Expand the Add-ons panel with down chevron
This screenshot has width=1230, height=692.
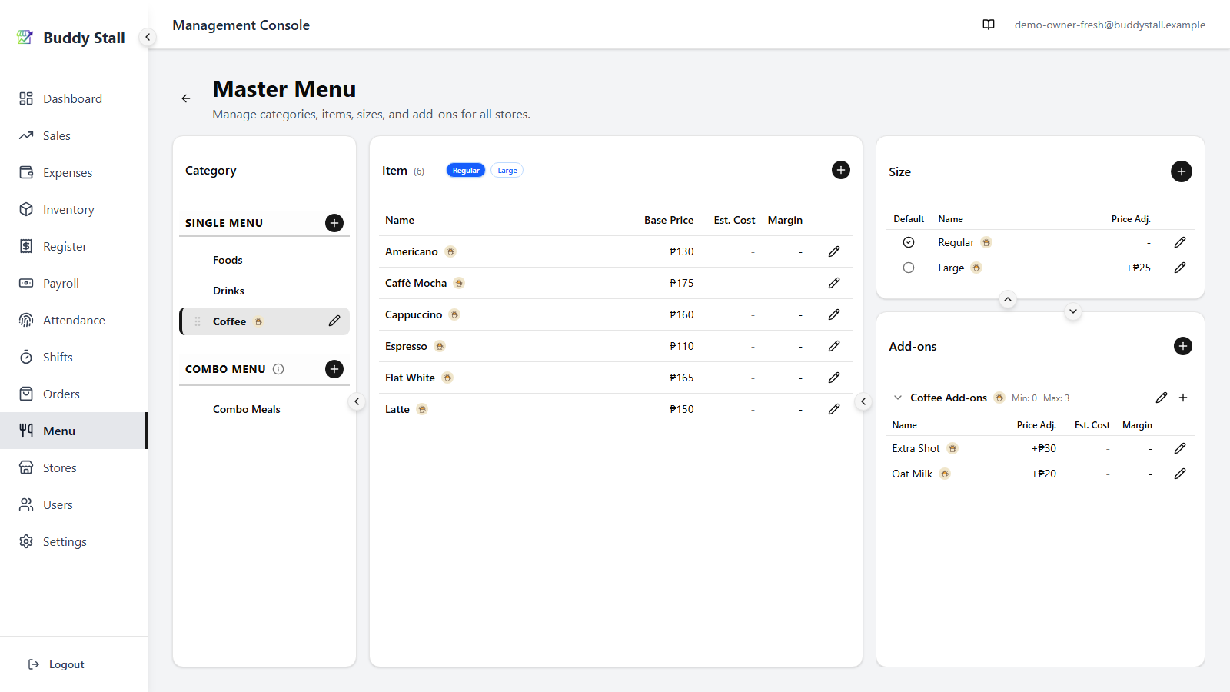pyautogui.click(x=1073, y=311)
